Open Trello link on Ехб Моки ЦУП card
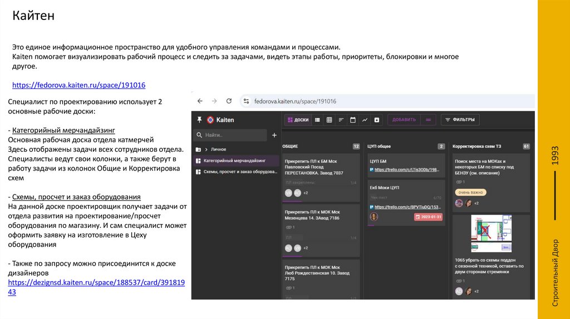 point(407,207)
